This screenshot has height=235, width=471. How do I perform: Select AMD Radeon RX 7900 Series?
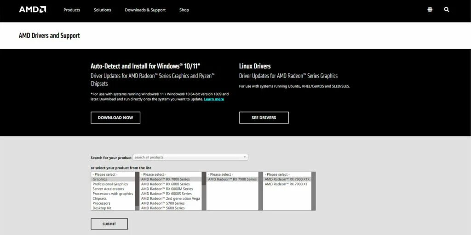(x=232, y=179)
